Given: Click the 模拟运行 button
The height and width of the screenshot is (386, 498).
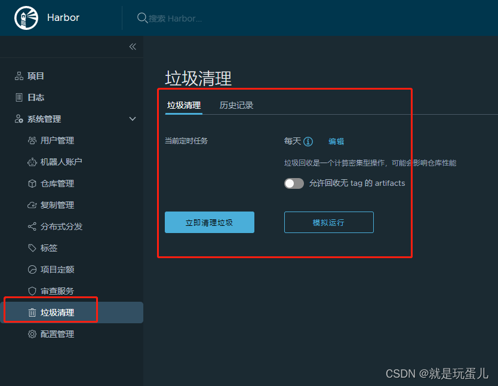Looking at the screenshot, I should pyautogui.click(x=329, y=222).
